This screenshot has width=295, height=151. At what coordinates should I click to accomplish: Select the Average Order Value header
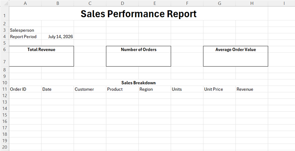click(236, 49)
